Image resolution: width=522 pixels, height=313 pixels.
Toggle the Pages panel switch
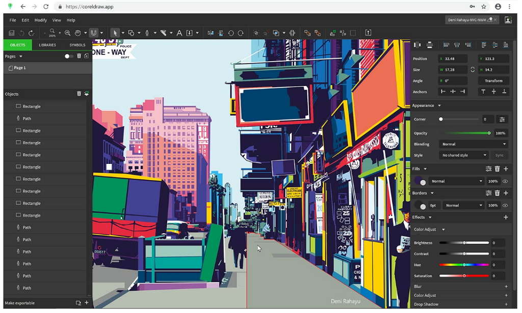pos(69,56)
